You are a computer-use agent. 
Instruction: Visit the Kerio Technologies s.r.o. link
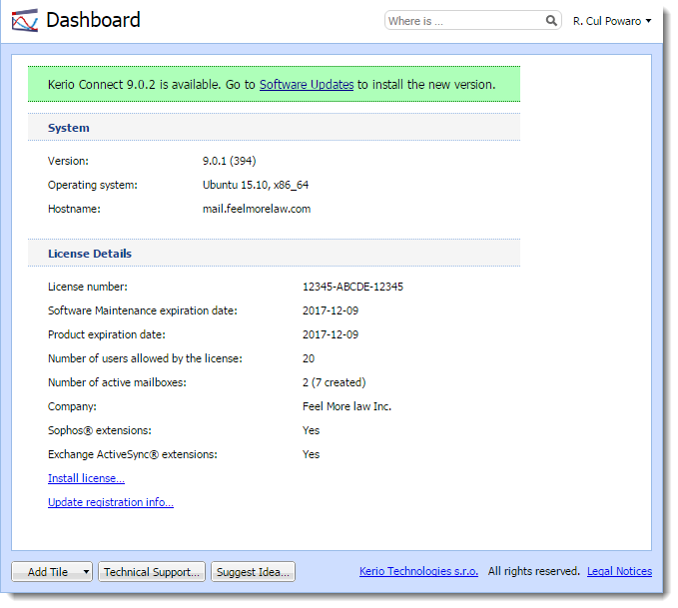tap(418, 571)
